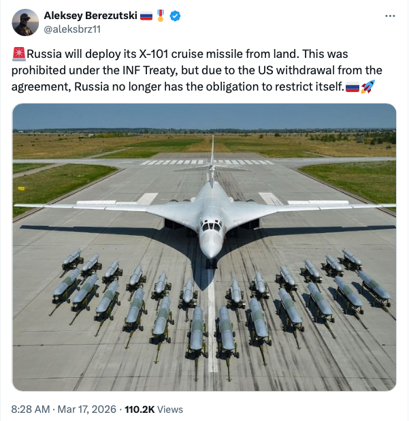Click the red siren emoji starting the tweet
This screenshot has height=421, width=409.
point(18,54)
